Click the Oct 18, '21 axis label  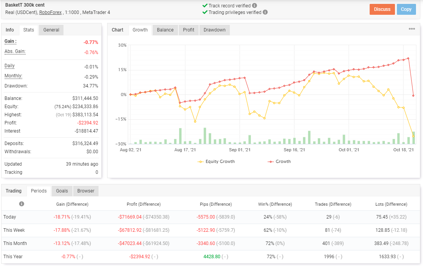point(404,150)
